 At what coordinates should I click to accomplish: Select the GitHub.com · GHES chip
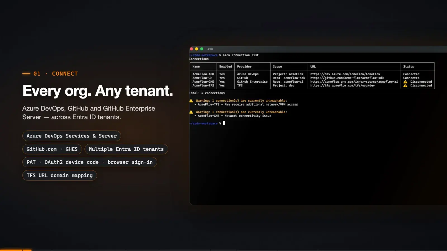52,149
